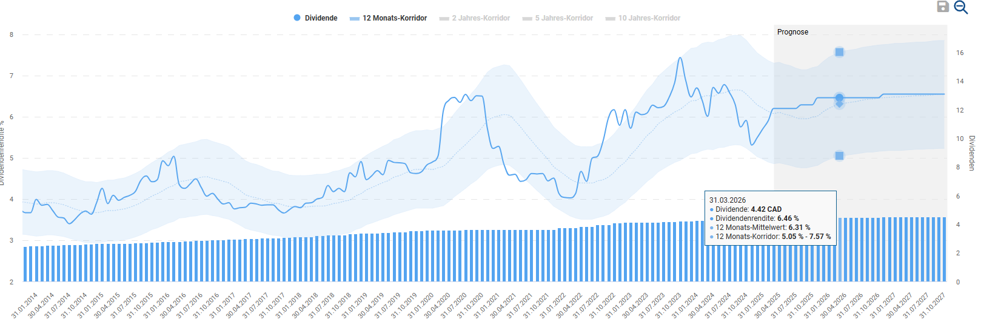Click the left y-axis value 8
Image resolution: width=981 pixels, height=331 pixels.
tap(12, 35)
